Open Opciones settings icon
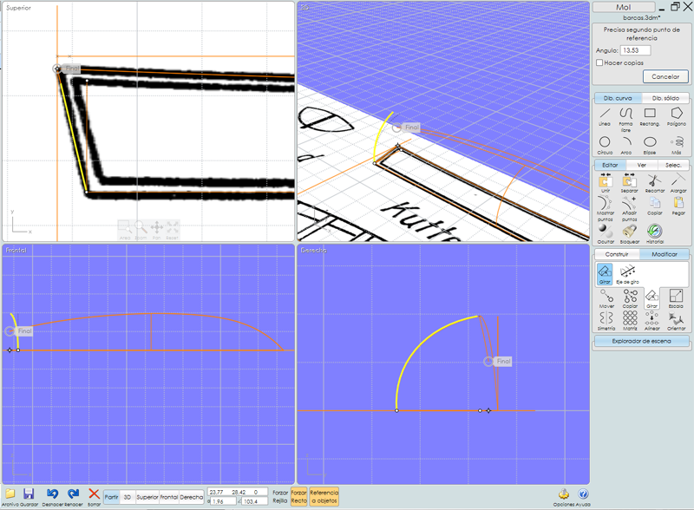This screenshot has width=694, height=510. 563,497
